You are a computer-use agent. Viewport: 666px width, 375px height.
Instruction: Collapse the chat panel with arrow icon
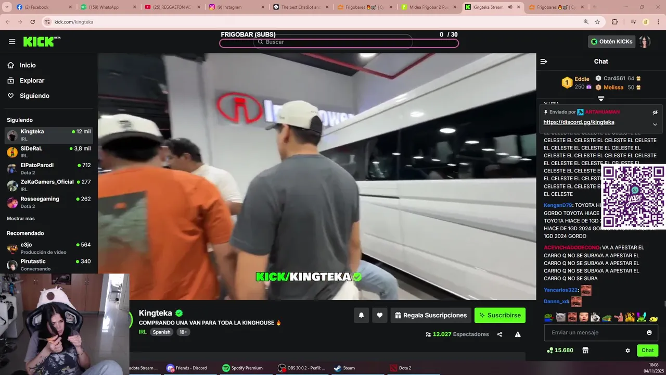coord(544,61)
